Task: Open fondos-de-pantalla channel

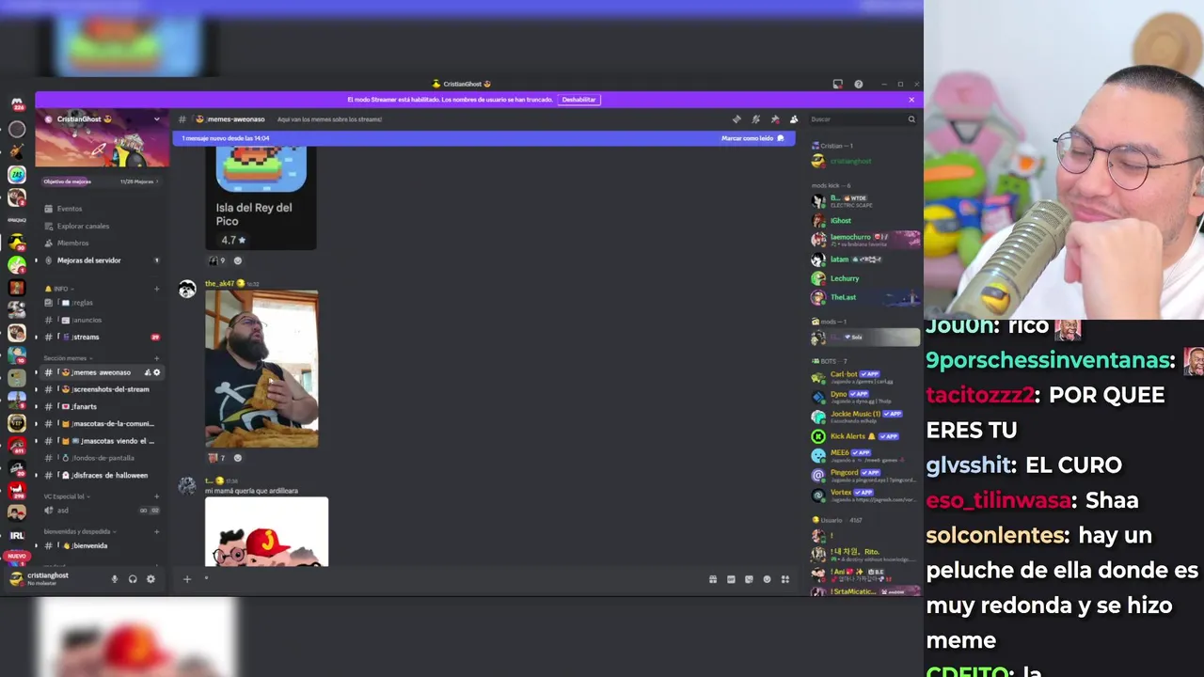Action: coord(102,458)
